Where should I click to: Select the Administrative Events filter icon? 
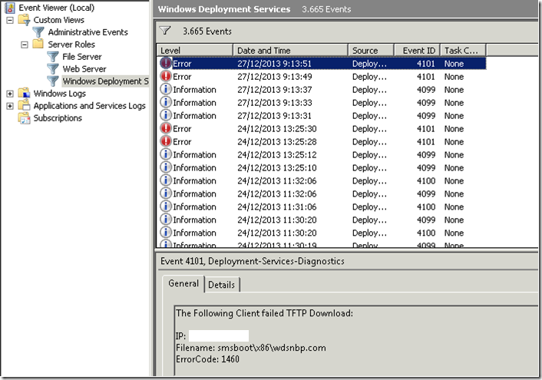[38, 32]
